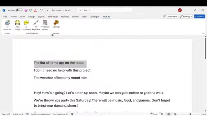207x116 pixels.
Task: Click the zoom percentage value
Action: pos(203,114)
